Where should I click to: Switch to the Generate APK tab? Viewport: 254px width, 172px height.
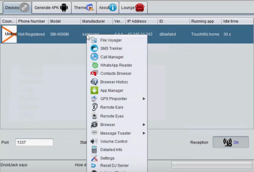(x=52, y=8)
